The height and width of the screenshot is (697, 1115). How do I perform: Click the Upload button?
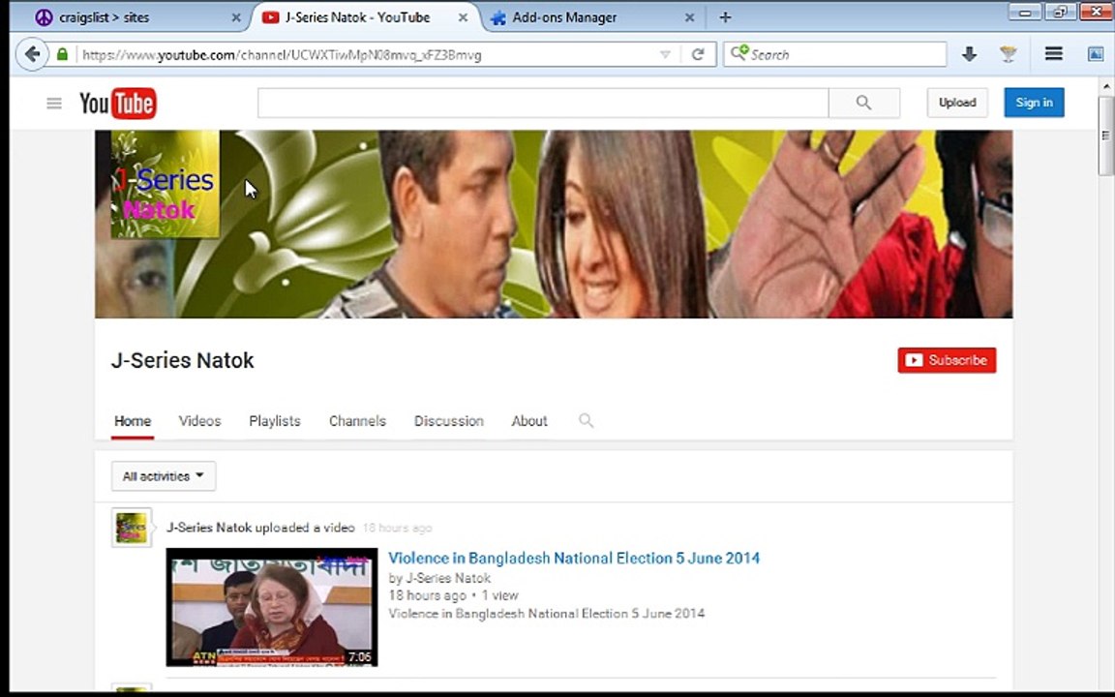tap(957, 103)
